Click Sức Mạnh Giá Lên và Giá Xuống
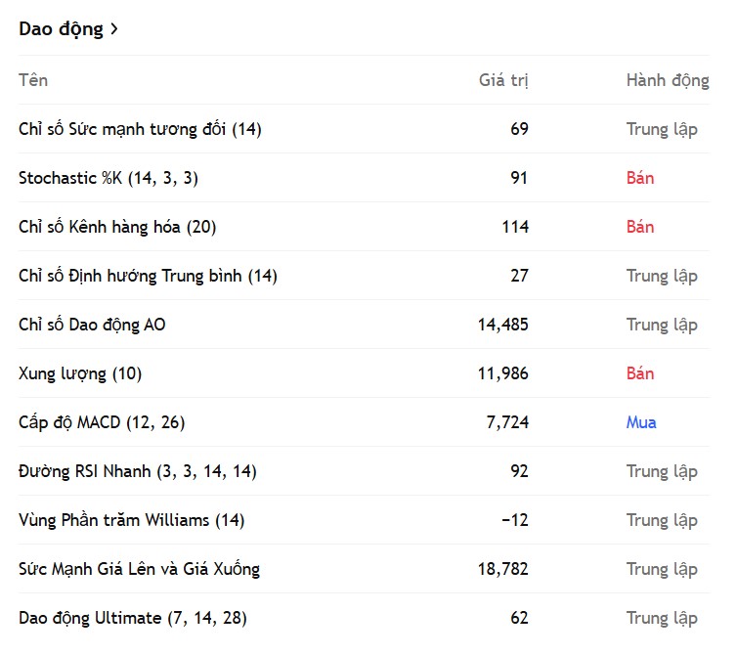 coord(139,569)
